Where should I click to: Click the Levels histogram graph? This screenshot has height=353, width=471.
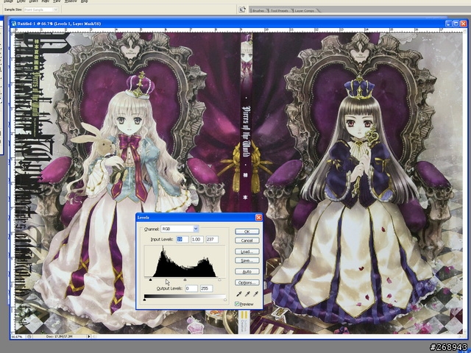[185, 261]
